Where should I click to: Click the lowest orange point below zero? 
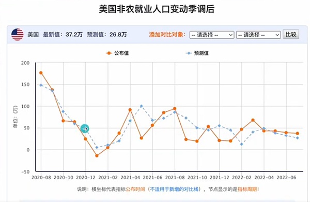pos(97,156)
